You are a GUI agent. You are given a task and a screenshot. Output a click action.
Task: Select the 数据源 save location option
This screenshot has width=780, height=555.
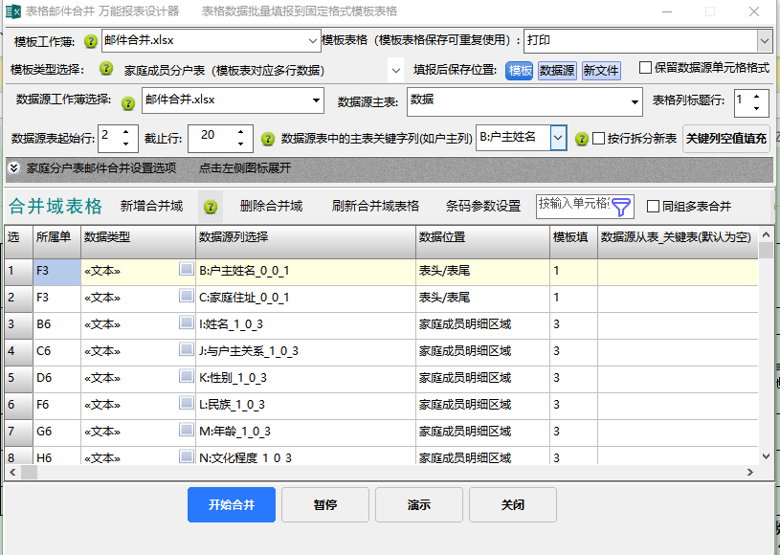557,70
